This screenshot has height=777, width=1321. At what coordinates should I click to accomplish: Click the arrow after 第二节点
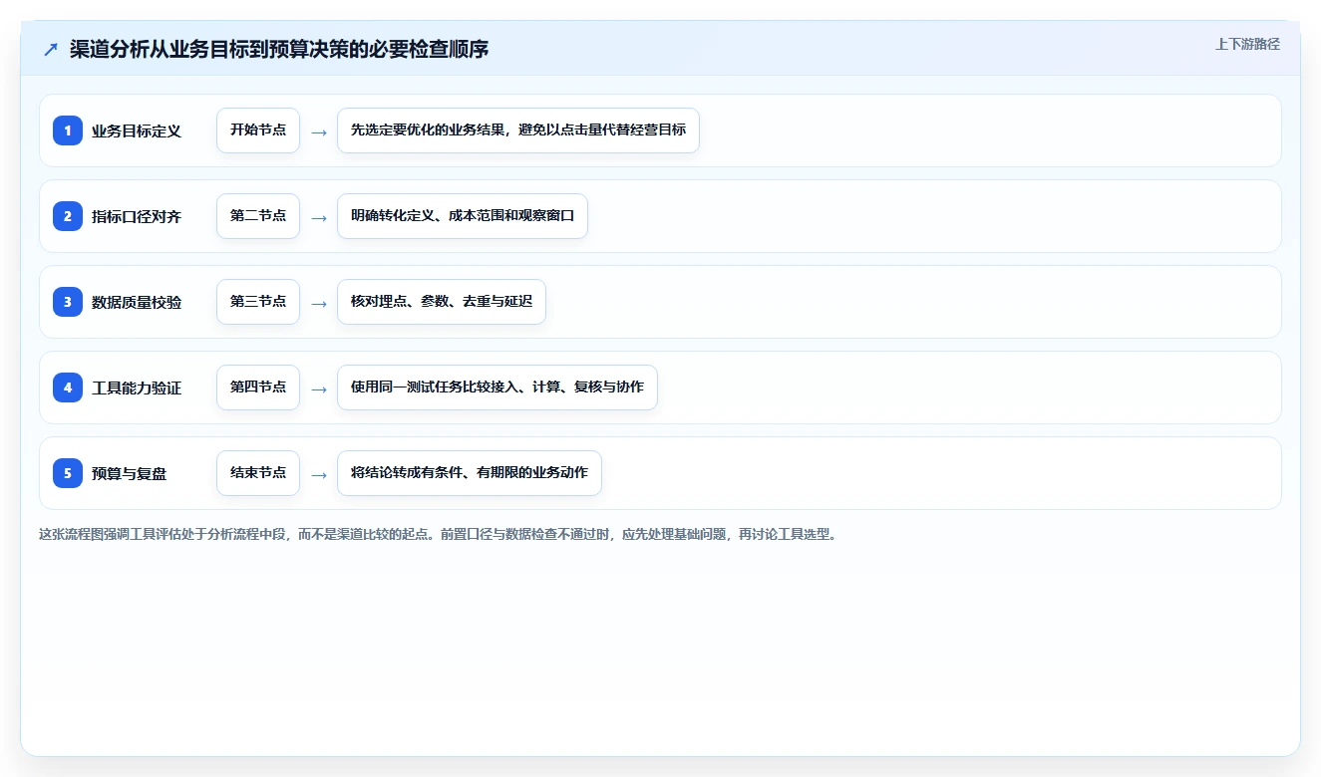pyautogui.click(x=319, y=217)
